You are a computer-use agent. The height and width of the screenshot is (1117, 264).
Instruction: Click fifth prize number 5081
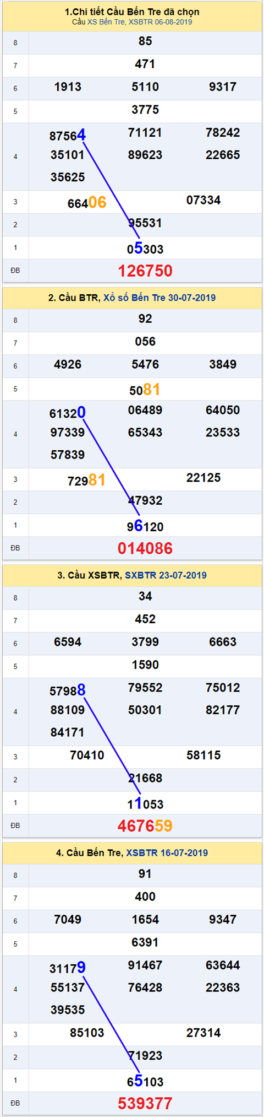(x=145, y=390)
